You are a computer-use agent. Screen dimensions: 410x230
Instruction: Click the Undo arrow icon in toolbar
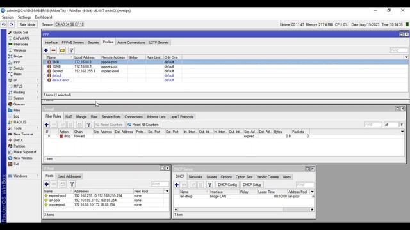click(4, 24)
